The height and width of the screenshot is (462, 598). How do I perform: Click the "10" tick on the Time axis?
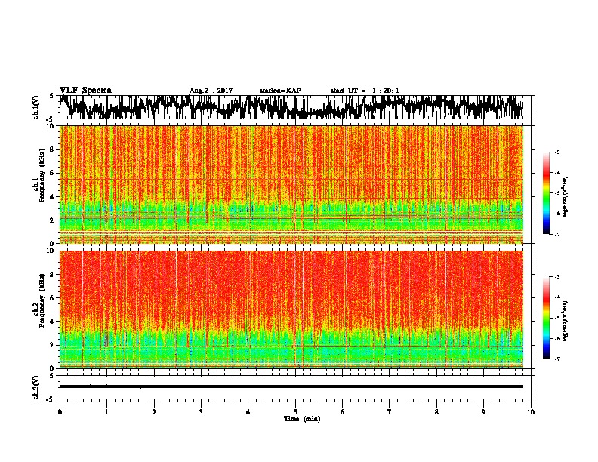click(x=531, y=412)
